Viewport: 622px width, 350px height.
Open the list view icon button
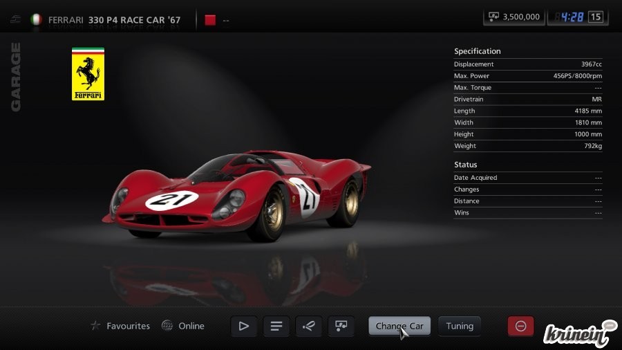276,326
